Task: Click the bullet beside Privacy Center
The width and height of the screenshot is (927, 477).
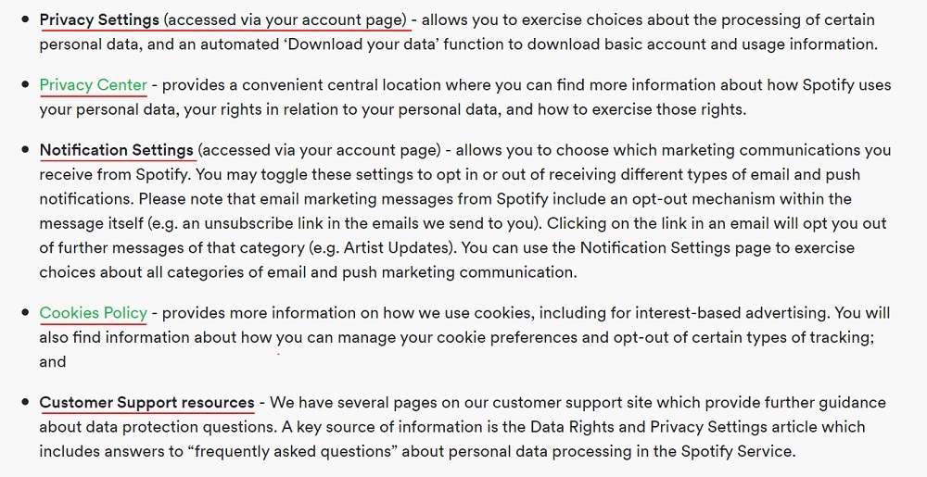Action: point(25,84)
